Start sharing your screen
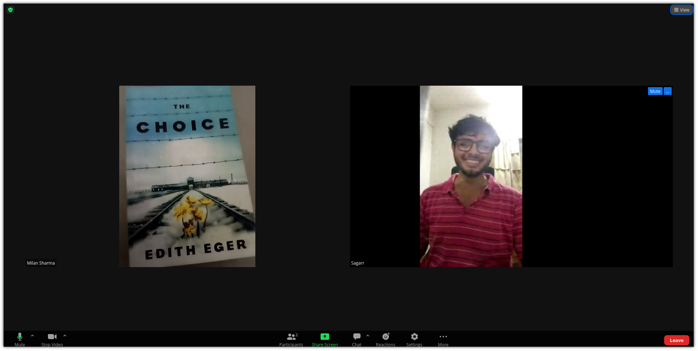This screenshot has width=698, height=351. click(325, 339)
